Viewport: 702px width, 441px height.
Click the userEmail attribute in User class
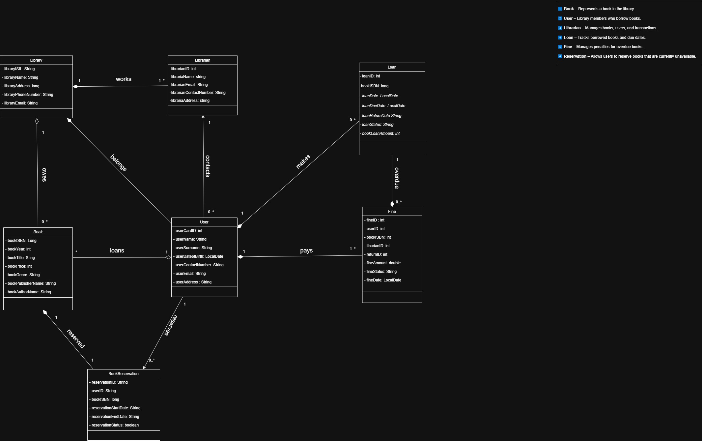tap(190, 273)
